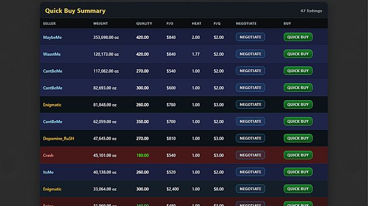
Task: Open ItsMe seller name
Action: 48,172
